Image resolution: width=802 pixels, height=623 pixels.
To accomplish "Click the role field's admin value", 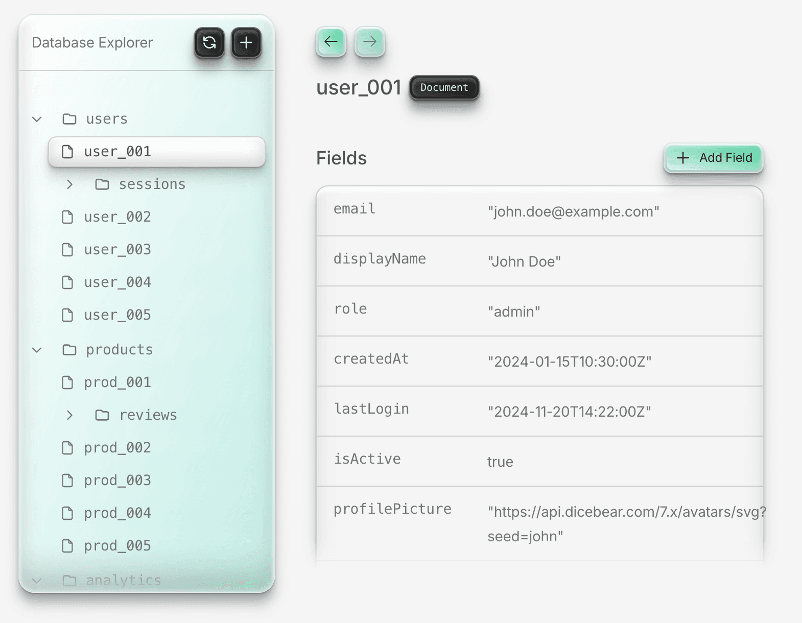I will [513, 311].
